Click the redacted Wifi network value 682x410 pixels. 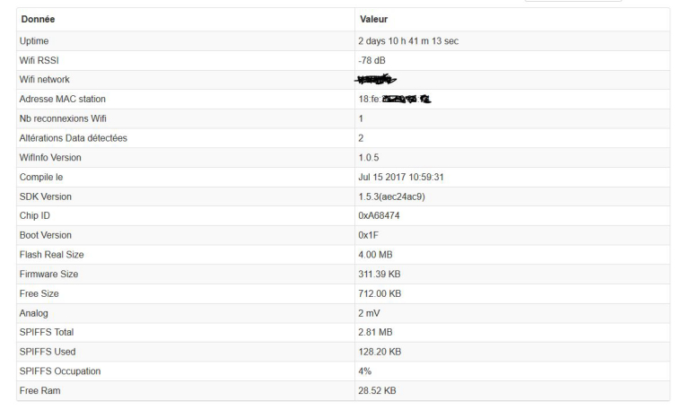(x=375, y=80)
